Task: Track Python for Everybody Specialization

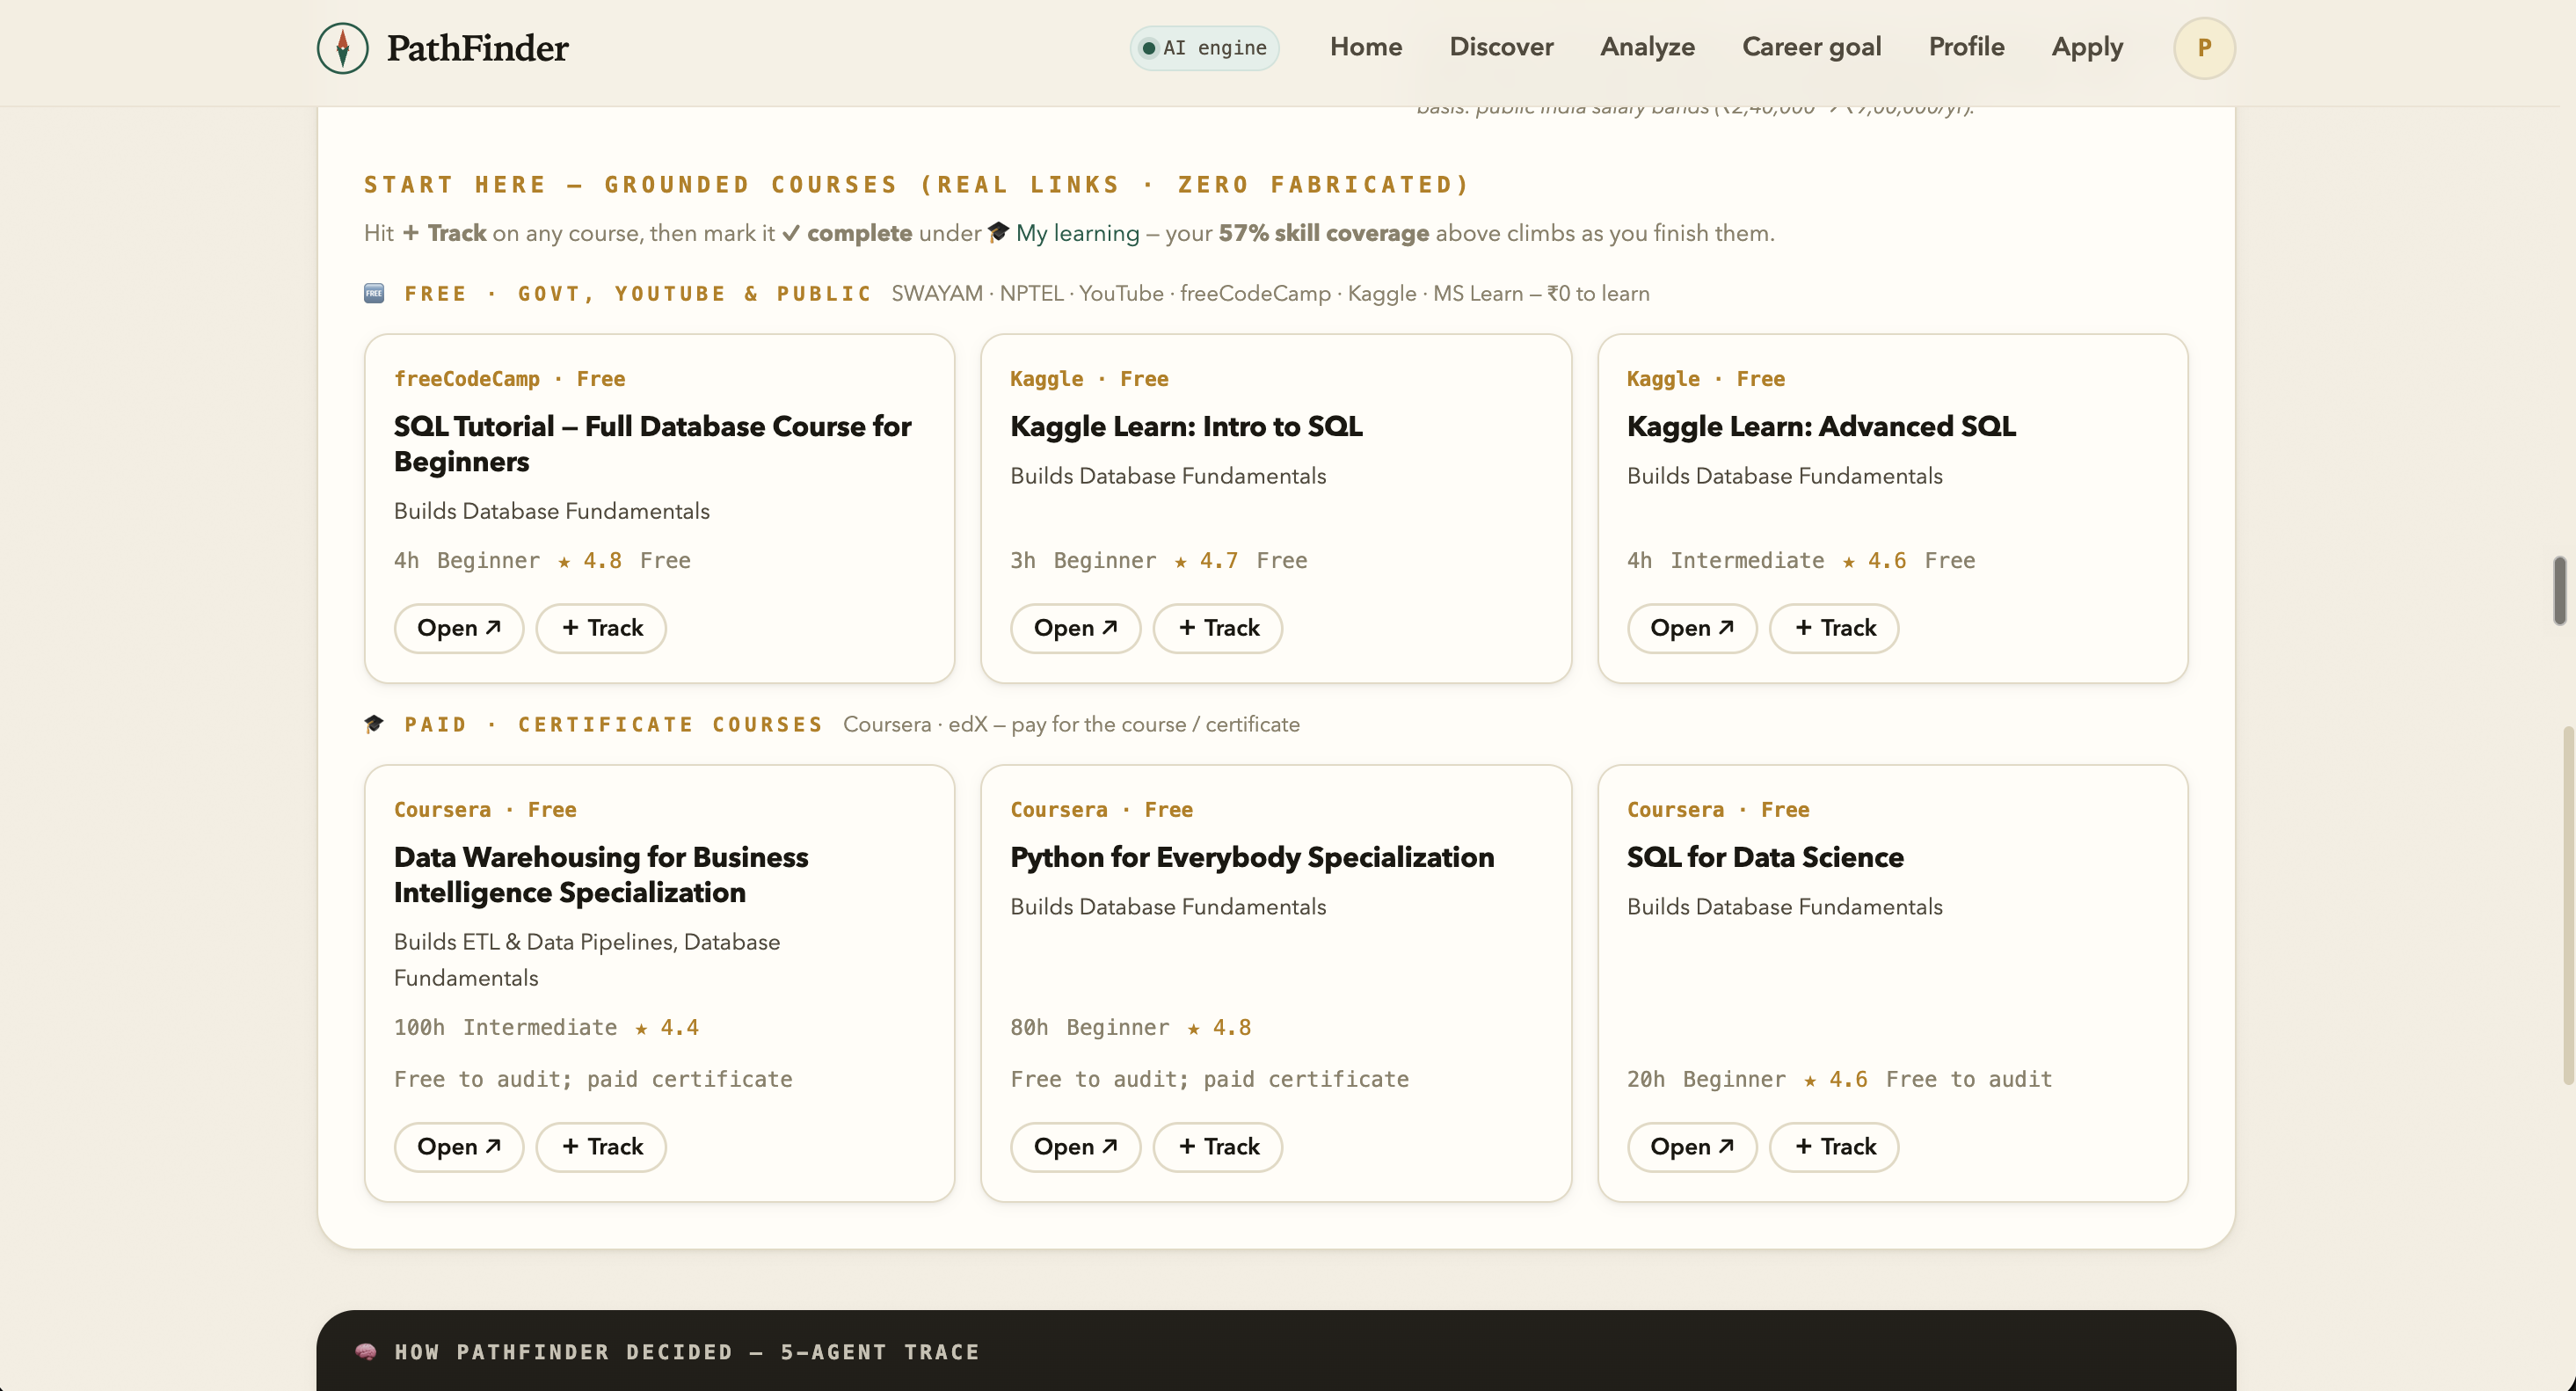Action: click(1218, 1147)
